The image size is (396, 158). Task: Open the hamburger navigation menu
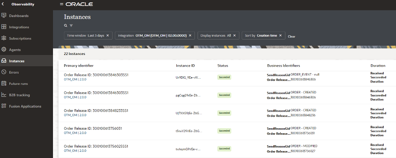61,4
